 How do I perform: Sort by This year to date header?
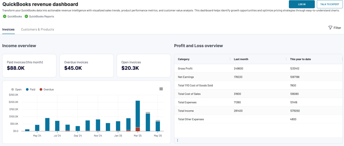click(x=300, y=59)
